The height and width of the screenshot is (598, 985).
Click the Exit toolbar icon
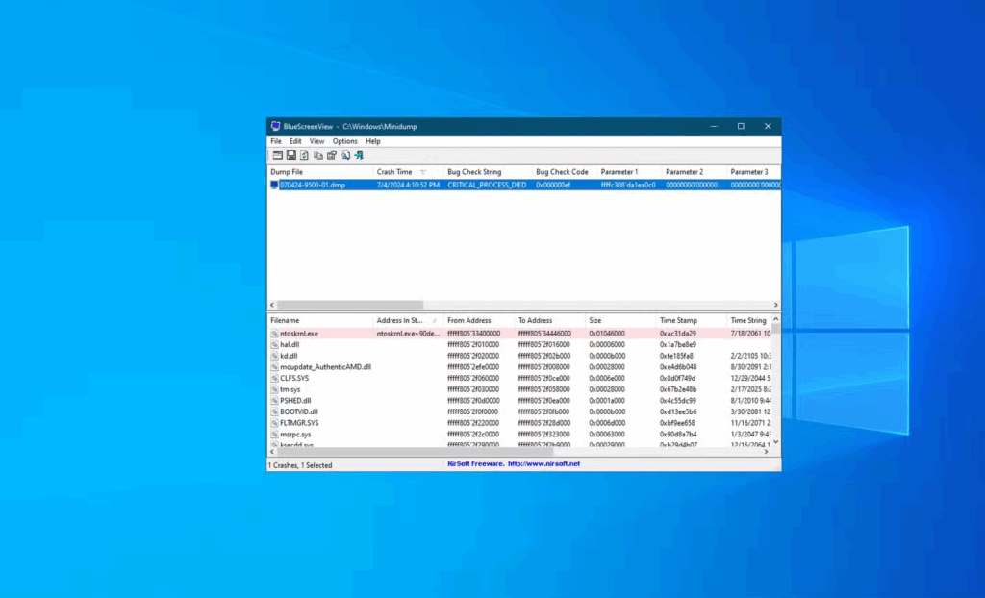359,155
